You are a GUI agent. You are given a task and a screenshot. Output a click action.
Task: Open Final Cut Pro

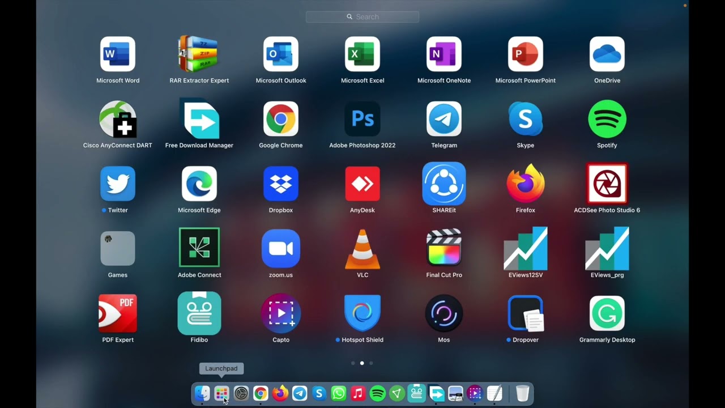[444, 247]
